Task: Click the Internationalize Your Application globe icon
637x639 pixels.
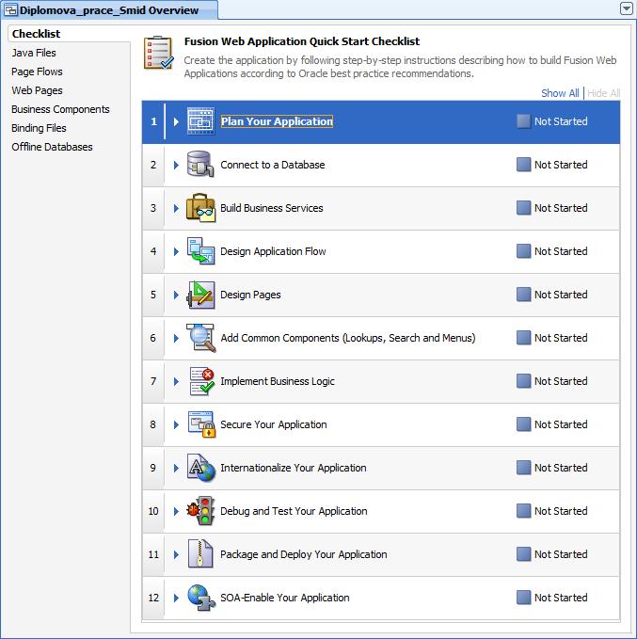Action: pos(201,468)
